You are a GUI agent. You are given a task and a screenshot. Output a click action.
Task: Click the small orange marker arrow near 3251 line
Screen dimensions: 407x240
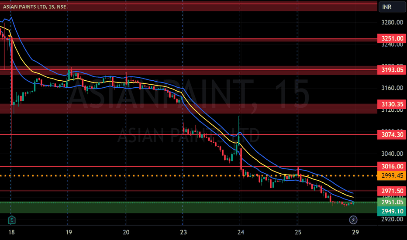coord(10,36)
